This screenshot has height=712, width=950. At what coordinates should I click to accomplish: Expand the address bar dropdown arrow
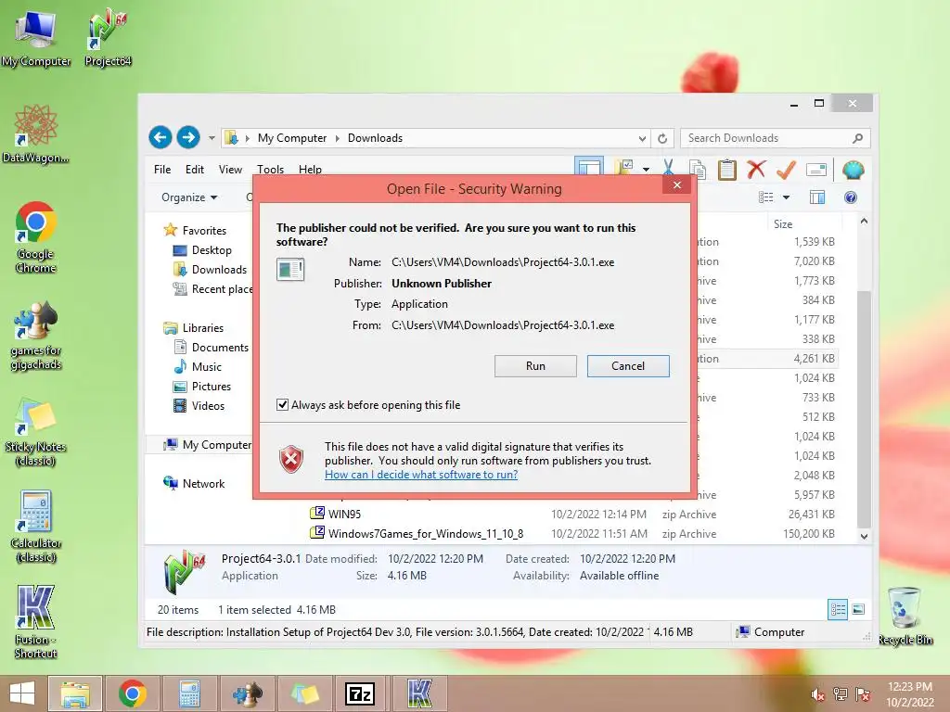point(642,139)
